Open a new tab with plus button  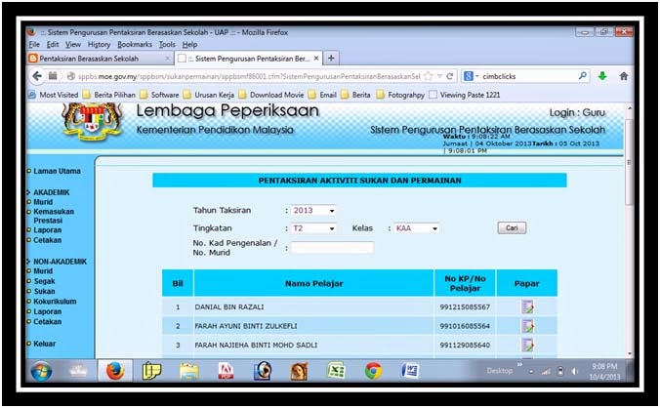coord(331,58)
